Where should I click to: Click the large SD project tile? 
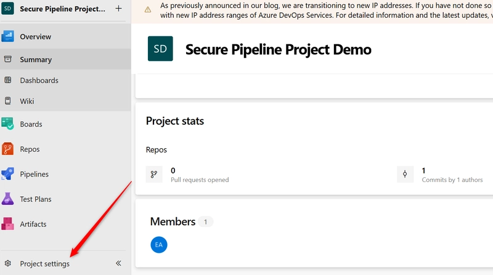click(x=160, y=49)
